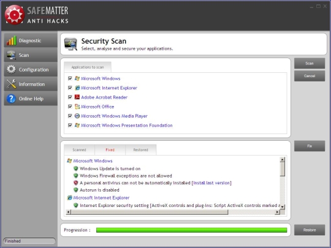
Task: Open the Information section
Action: click(31, 84)
